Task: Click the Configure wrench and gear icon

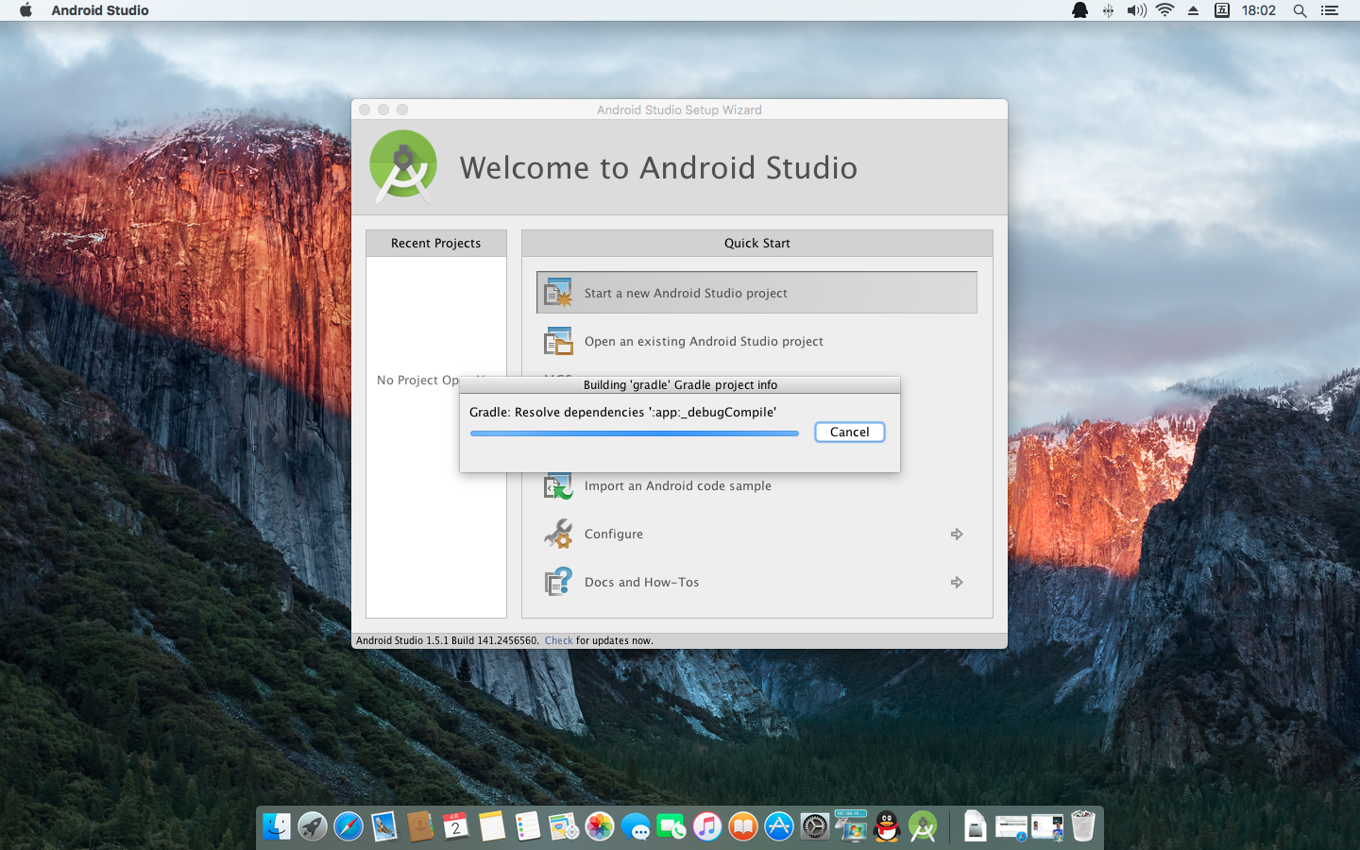Action: click(x=558, y=534)
